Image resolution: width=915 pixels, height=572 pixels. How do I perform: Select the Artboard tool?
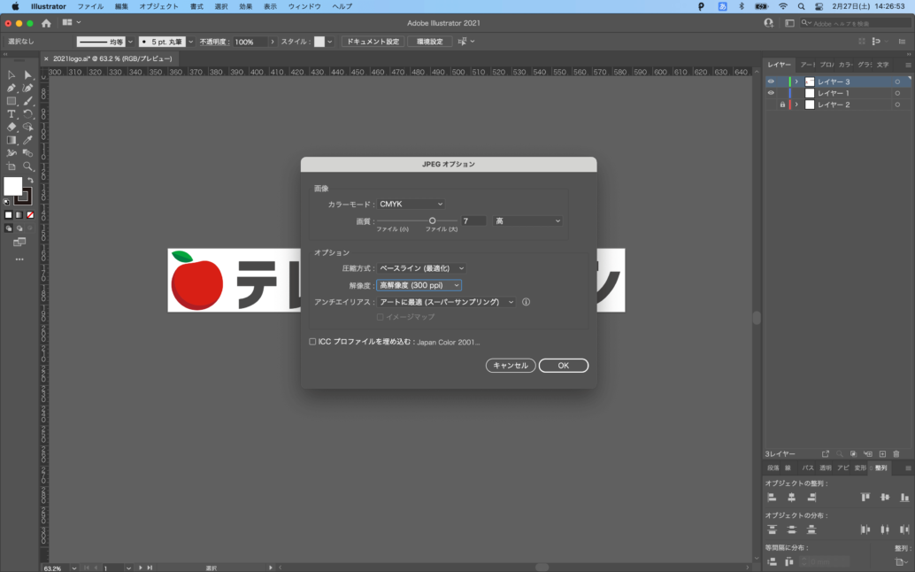[12, 166]
